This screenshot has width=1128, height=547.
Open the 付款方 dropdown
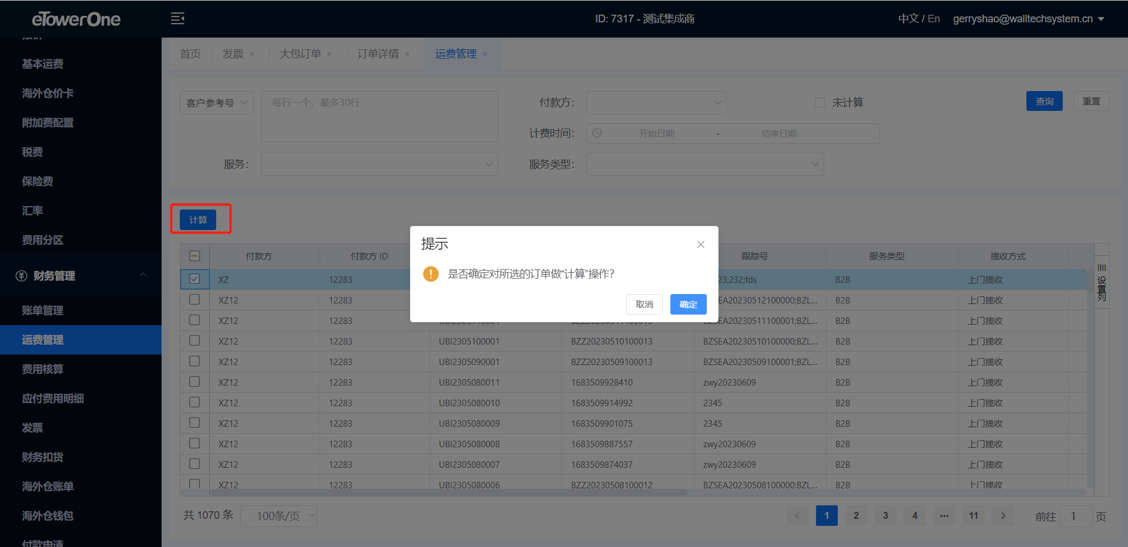coord(656,103)
